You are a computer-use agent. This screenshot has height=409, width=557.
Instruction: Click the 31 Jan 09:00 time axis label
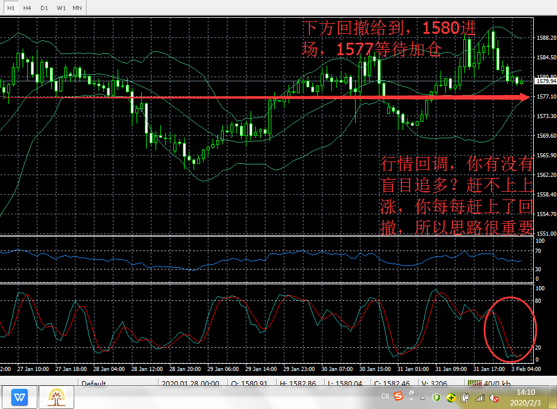(451, 369)
